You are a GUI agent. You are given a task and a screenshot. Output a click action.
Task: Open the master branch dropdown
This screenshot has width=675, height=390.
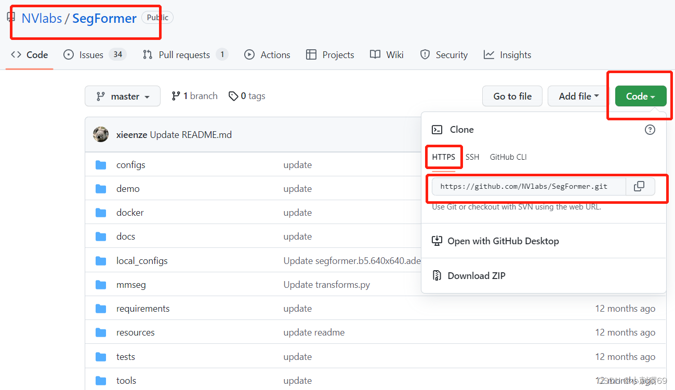click(x=123, y=96)
